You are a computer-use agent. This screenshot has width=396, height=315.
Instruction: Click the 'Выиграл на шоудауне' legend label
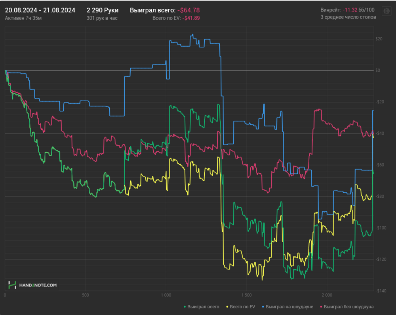289,307
